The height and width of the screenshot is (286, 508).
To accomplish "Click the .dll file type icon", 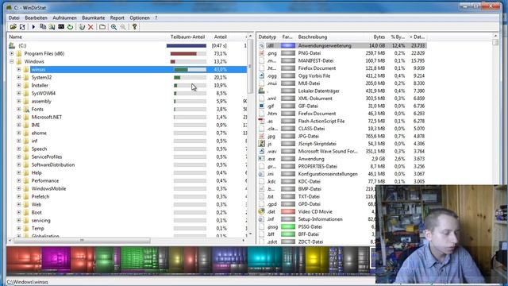I will [262, 46].
